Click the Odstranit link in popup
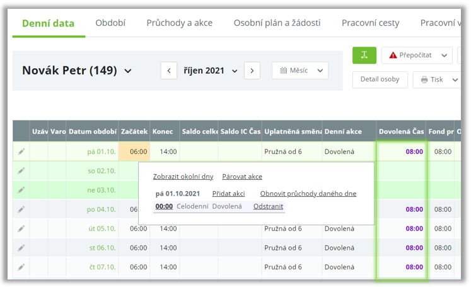Image resolution: width=471 pixels, height=287 pixels. (x=268, y=206)
